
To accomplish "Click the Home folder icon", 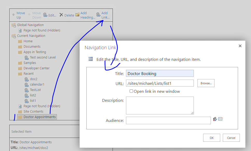I will 20,41.
